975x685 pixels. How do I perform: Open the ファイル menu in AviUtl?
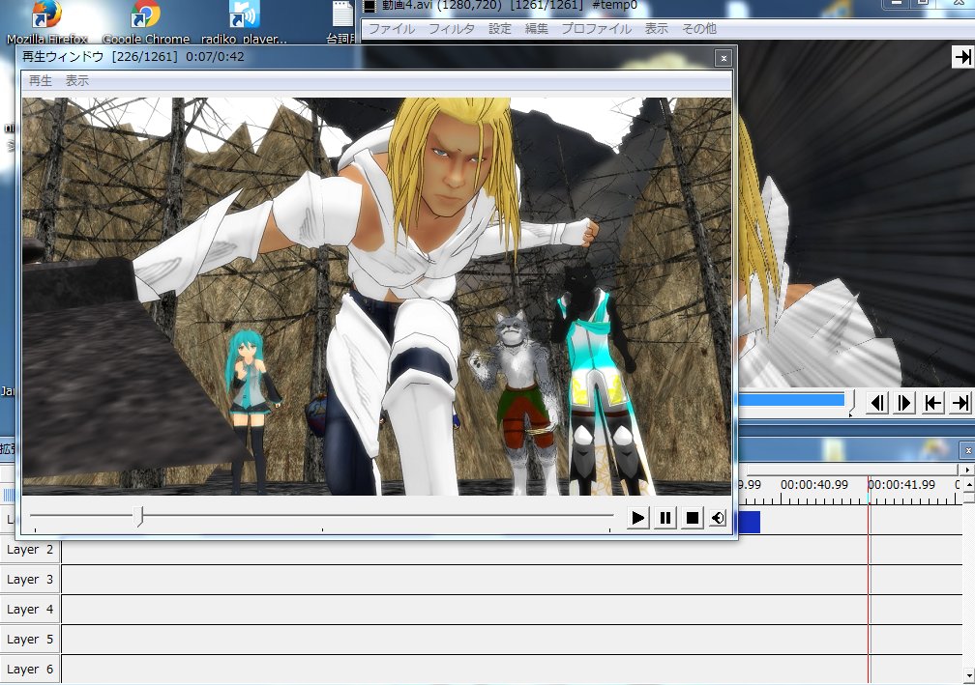coord(392,29)
